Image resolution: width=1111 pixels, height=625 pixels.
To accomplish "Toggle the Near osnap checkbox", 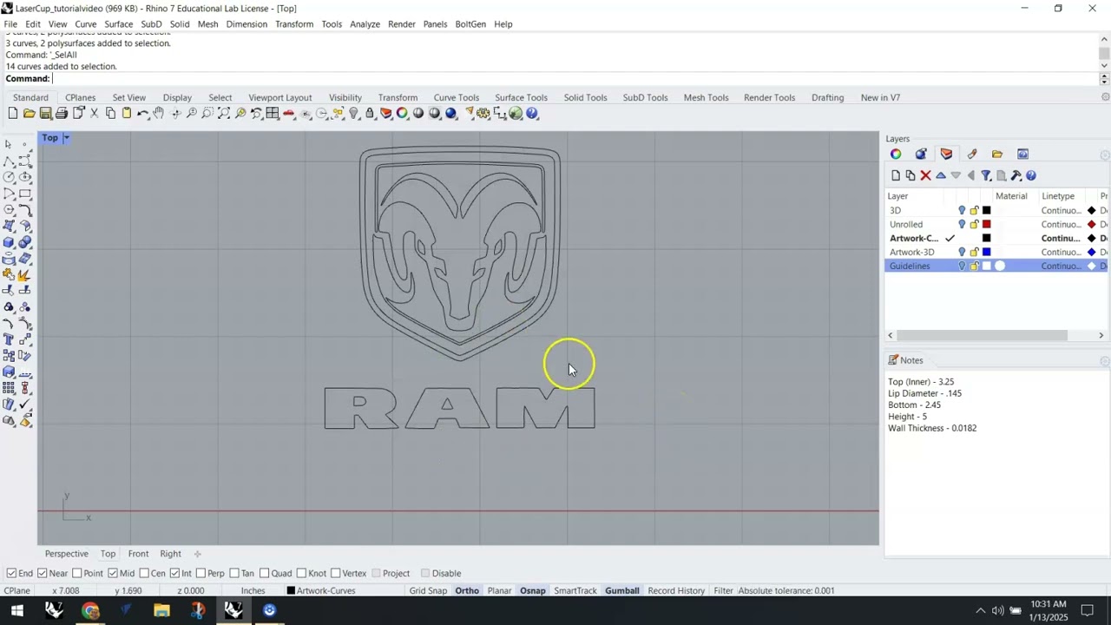I will click(43, 573).
